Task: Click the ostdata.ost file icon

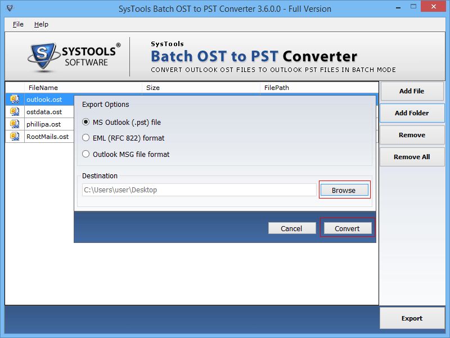Action: (15, 111)
